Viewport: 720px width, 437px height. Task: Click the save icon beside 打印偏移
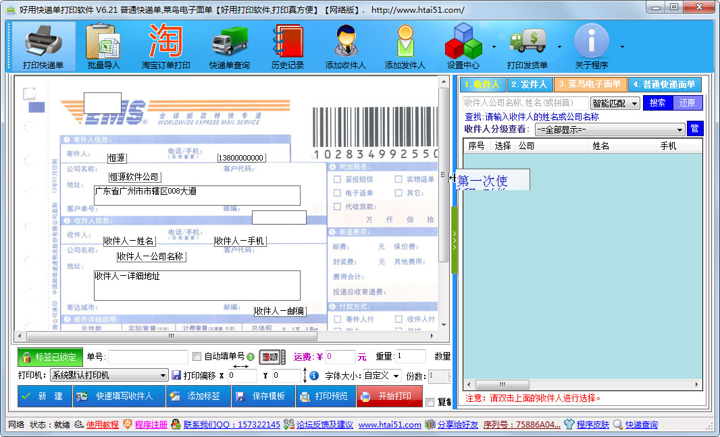pyautogui.click(x=176, y=375)
